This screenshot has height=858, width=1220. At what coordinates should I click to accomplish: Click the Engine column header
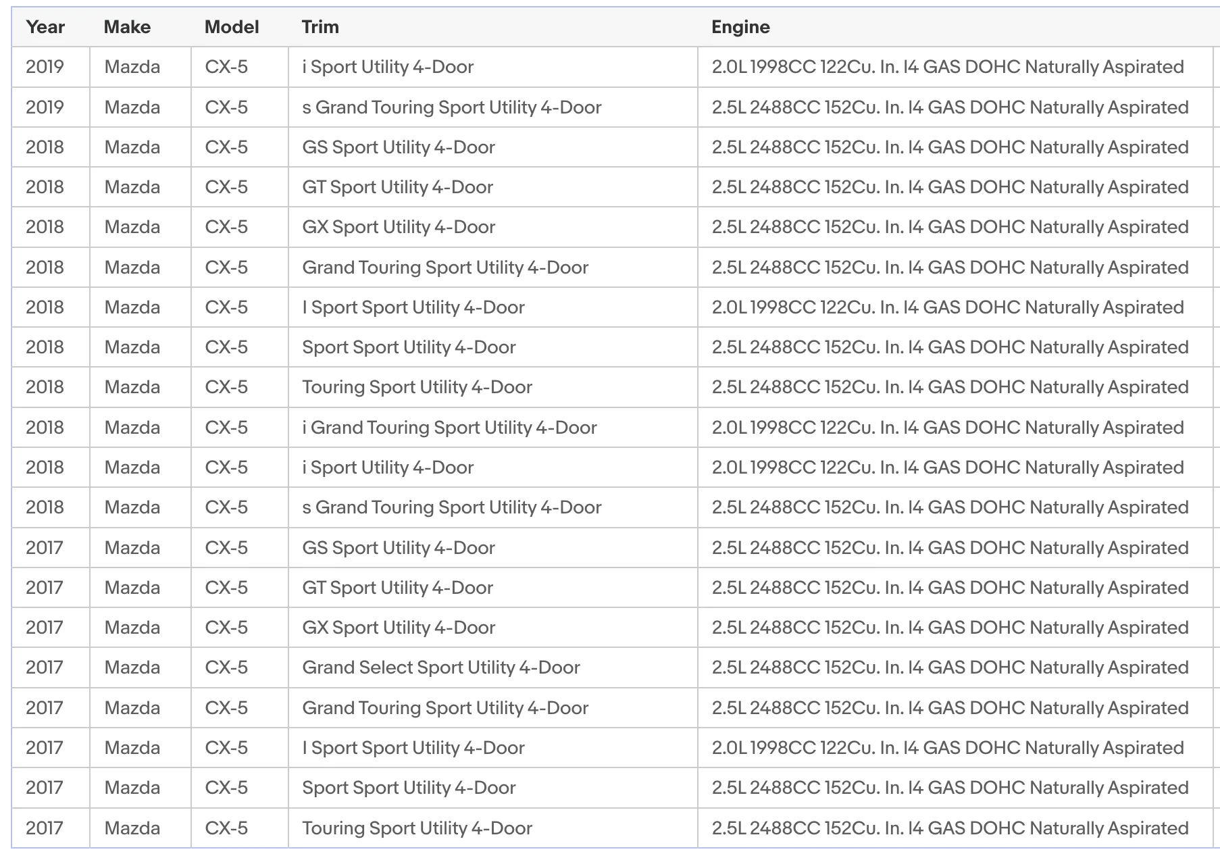(x=740, y=27)
